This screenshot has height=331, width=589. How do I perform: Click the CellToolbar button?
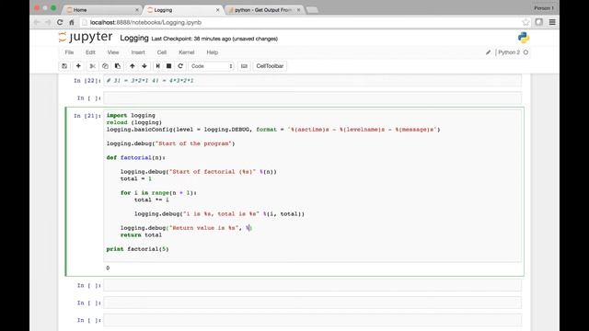tap(270, 66)
